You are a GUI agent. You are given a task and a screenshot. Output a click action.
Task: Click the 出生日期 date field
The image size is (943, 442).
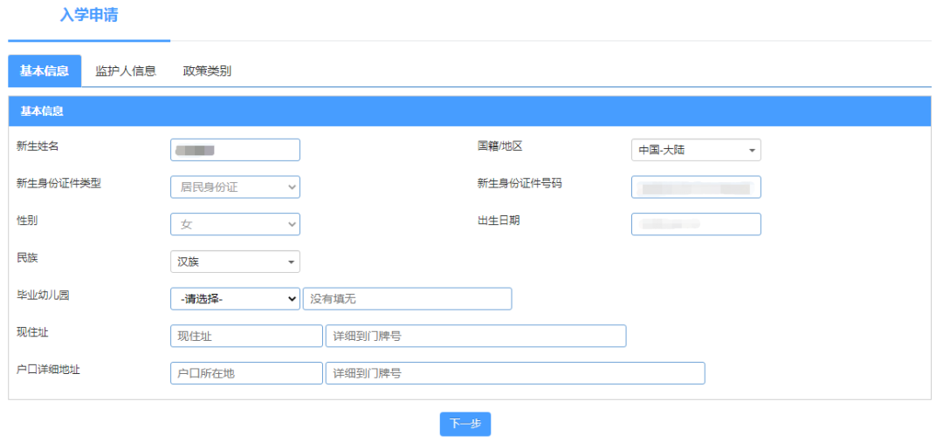(695, 225)
